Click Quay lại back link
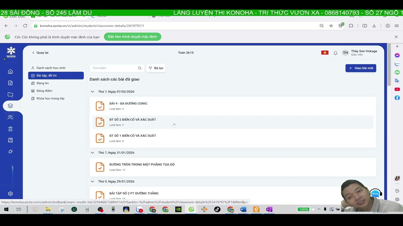 coord(40,53)
